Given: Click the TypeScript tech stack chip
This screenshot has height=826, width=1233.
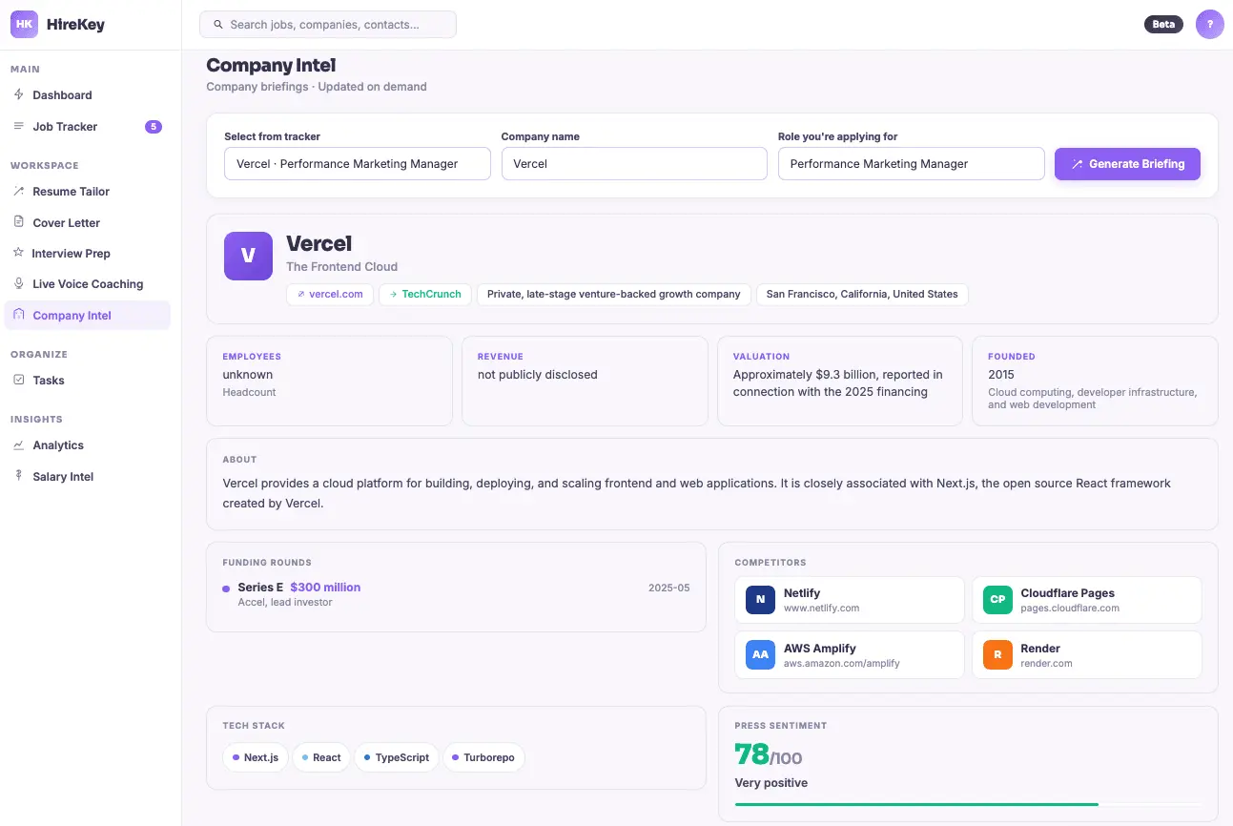Looking at the screenshot, I should pos(397,757).
